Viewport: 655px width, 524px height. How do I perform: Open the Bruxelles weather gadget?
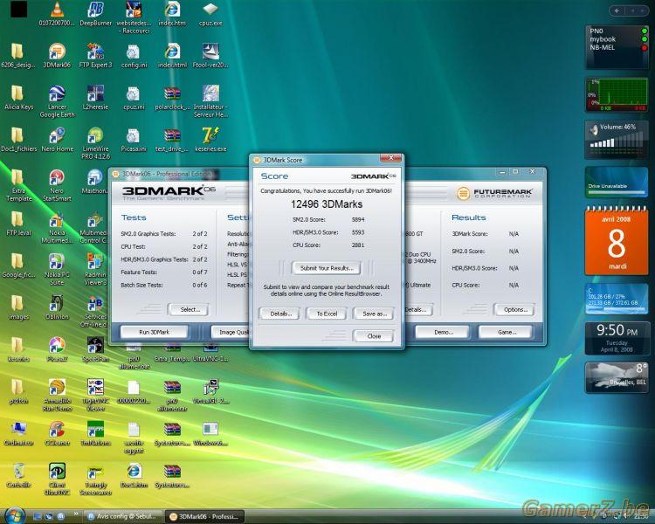(617, 377)
